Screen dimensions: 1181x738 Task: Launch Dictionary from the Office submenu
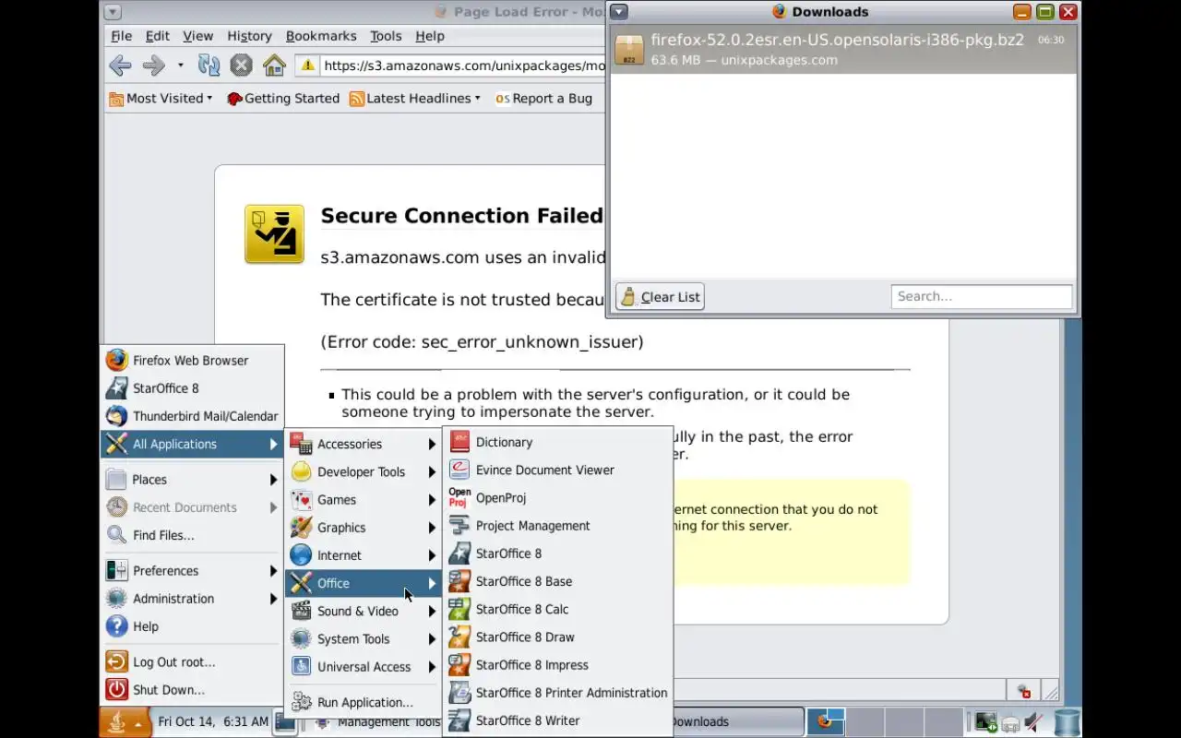(558, 443)
